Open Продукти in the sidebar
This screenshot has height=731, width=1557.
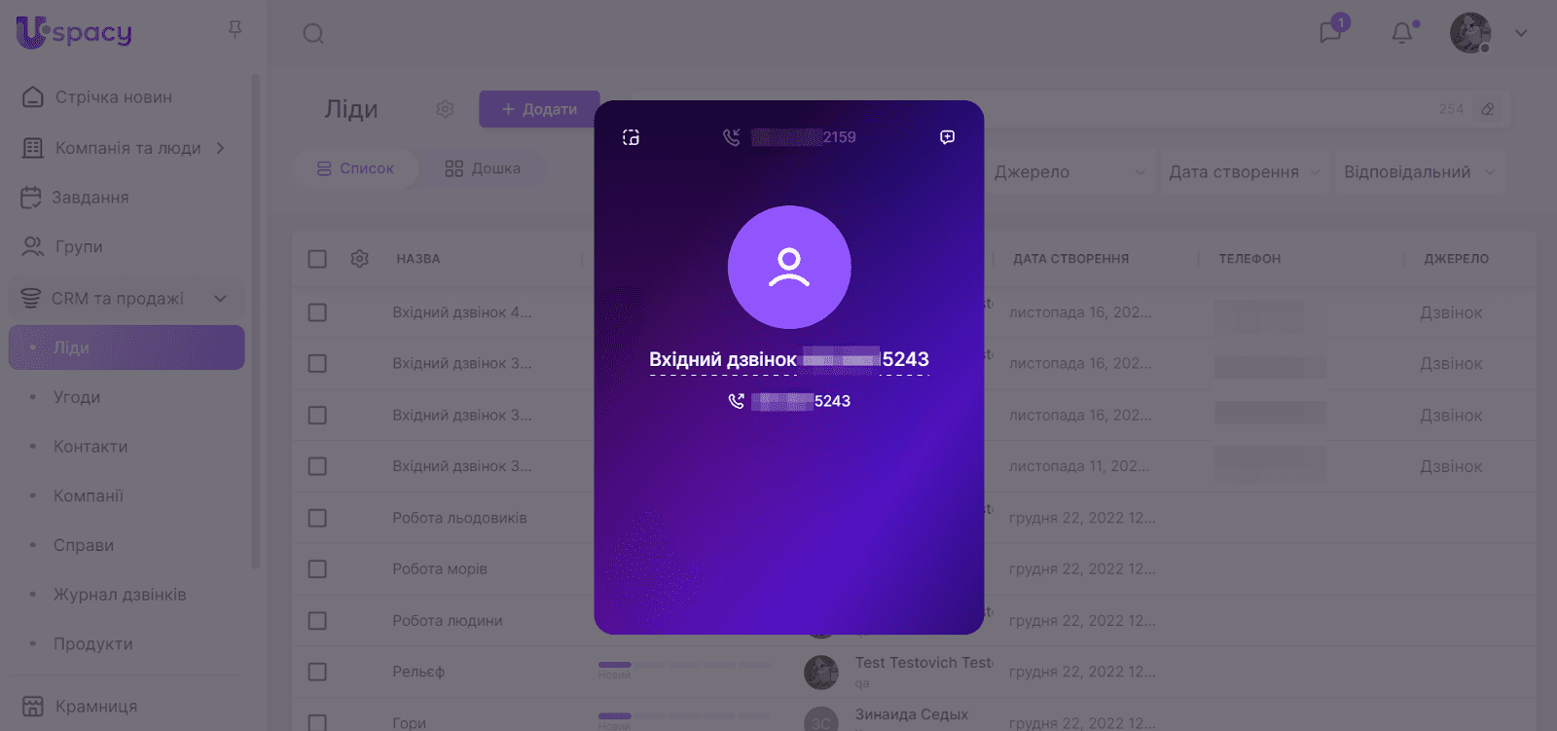pyautogui.click(x=93, y=644)
